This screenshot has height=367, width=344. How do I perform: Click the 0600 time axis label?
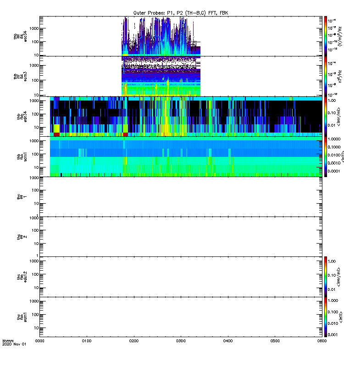point(322,341)
